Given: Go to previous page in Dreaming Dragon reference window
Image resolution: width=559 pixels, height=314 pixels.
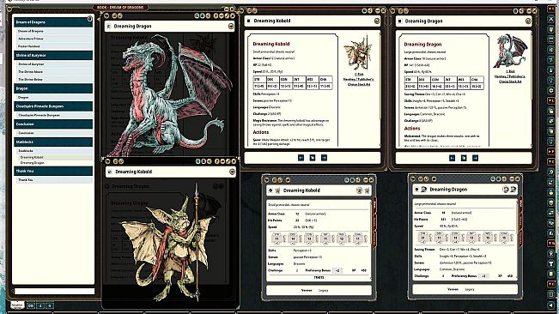Looking at the screenshot, I should (x=452, y=158).
